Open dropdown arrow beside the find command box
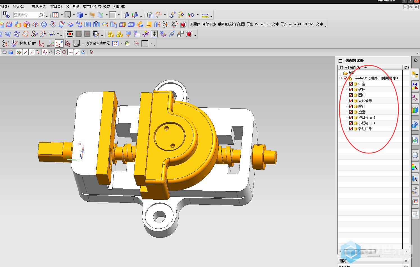Screen dimensions: 420x267 coord(47,16)
